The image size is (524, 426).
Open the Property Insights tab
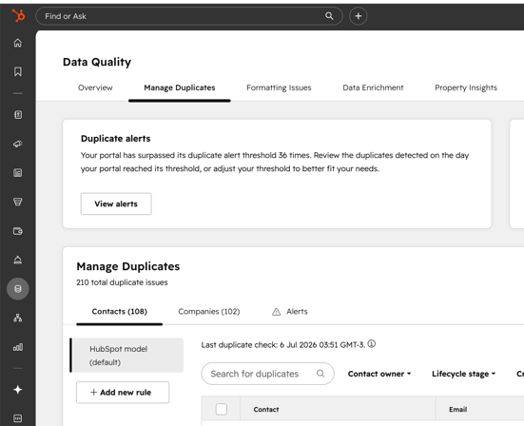click(x=466, y=87)
